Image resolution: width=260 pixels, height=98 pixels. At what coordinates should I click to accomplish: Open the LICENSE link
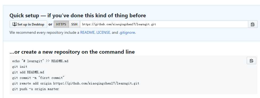[x=103, y=33]
